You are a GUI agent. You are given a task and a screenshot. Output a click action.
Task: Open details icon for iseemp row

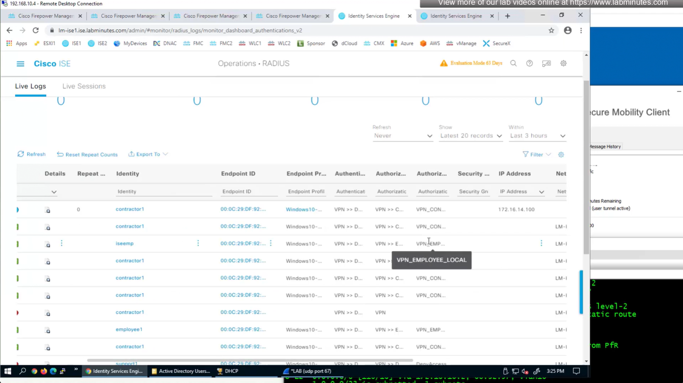48,244
